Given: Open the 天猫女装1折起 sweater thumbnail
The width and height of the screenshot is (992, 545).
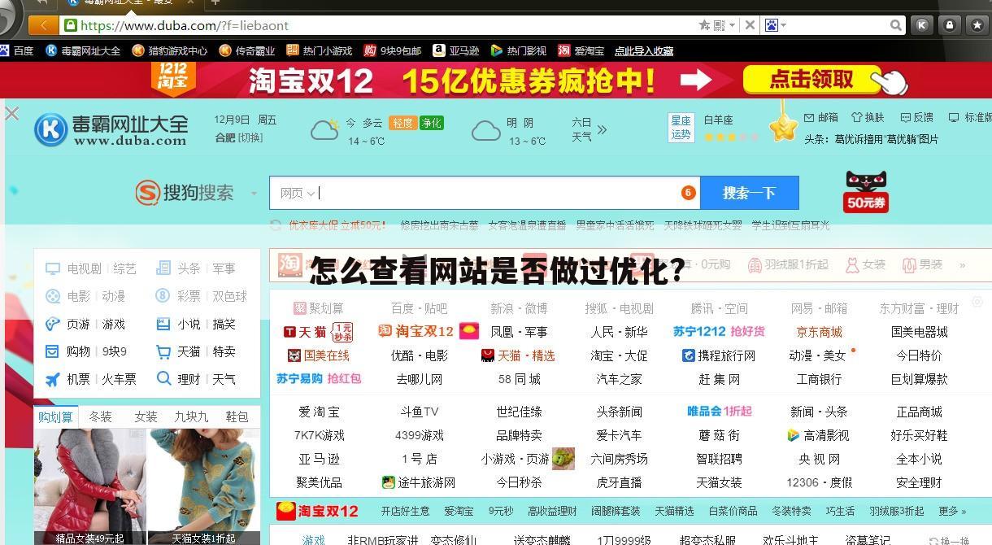Looking at the screenshot, I should click(x=203, y=486).
